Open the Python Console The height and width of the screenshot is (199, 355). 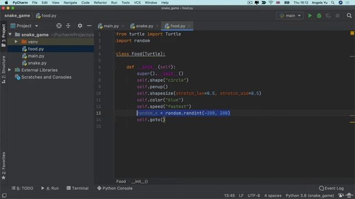tap(115, 188)
